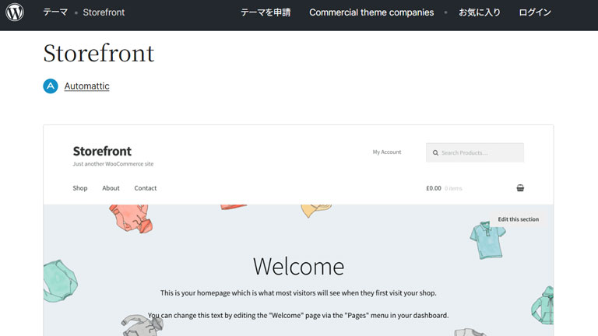The width and height of the screenshot is (598, 336).
Task: Click the Storefront page heading
Action: click(99, 53)
